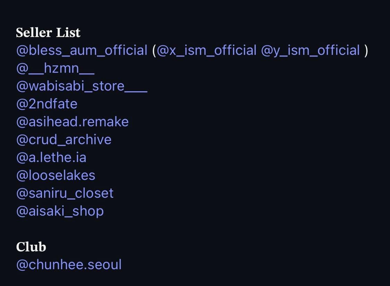
Task: Tap the second mention inside the parentheses
Action: point(310,51)
